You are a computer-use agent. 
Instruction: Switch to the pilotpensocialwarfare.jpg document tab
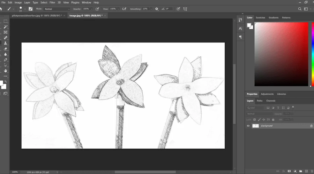click(37, 16)
